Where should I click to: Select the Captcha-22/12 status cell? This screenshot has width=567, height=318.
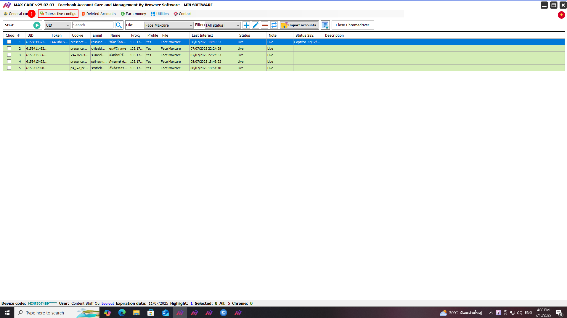[x=308, y=42]
